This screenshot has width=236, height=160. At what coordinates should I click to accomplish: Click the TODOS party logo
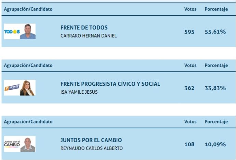coord(12,32)
